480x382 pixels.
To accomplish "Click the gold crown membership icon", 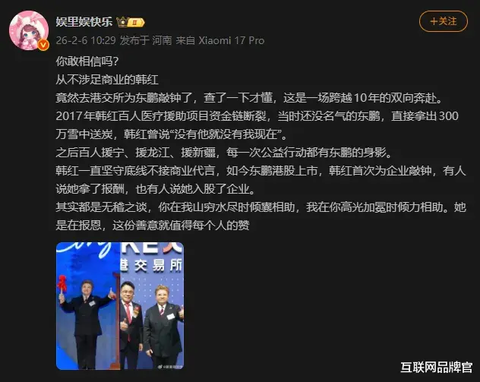I will (x=123, y=22).
